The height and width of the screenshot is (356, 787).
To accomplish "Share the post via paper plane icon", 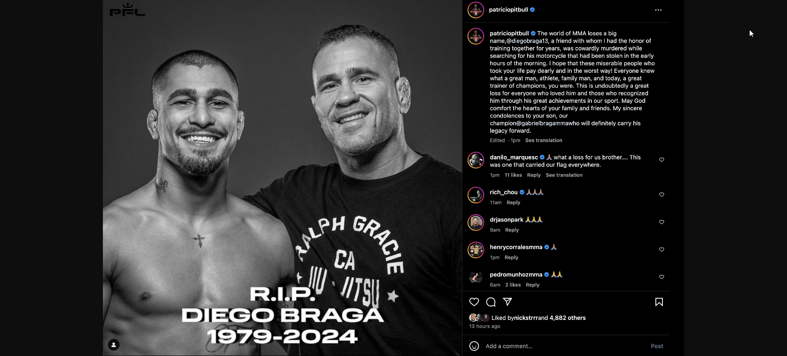I will coord(507,302).
